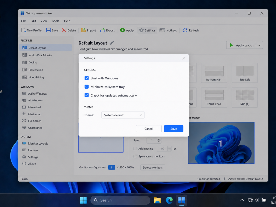Click Save in the Settings dialog
276x207 pixels.
coord(174,129)
